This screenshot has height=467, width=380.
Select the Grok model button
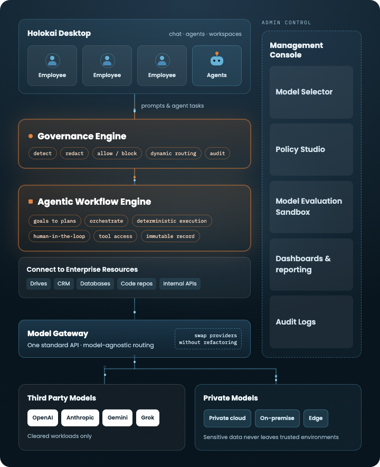148,418
